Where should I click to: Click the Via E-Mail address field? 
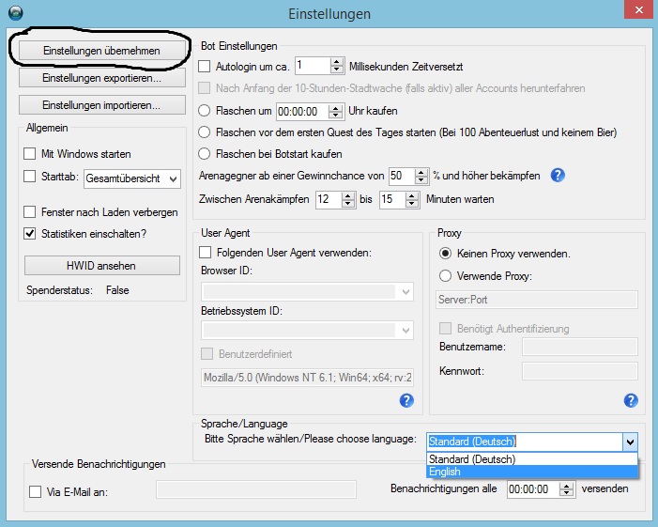pos(256,489)
